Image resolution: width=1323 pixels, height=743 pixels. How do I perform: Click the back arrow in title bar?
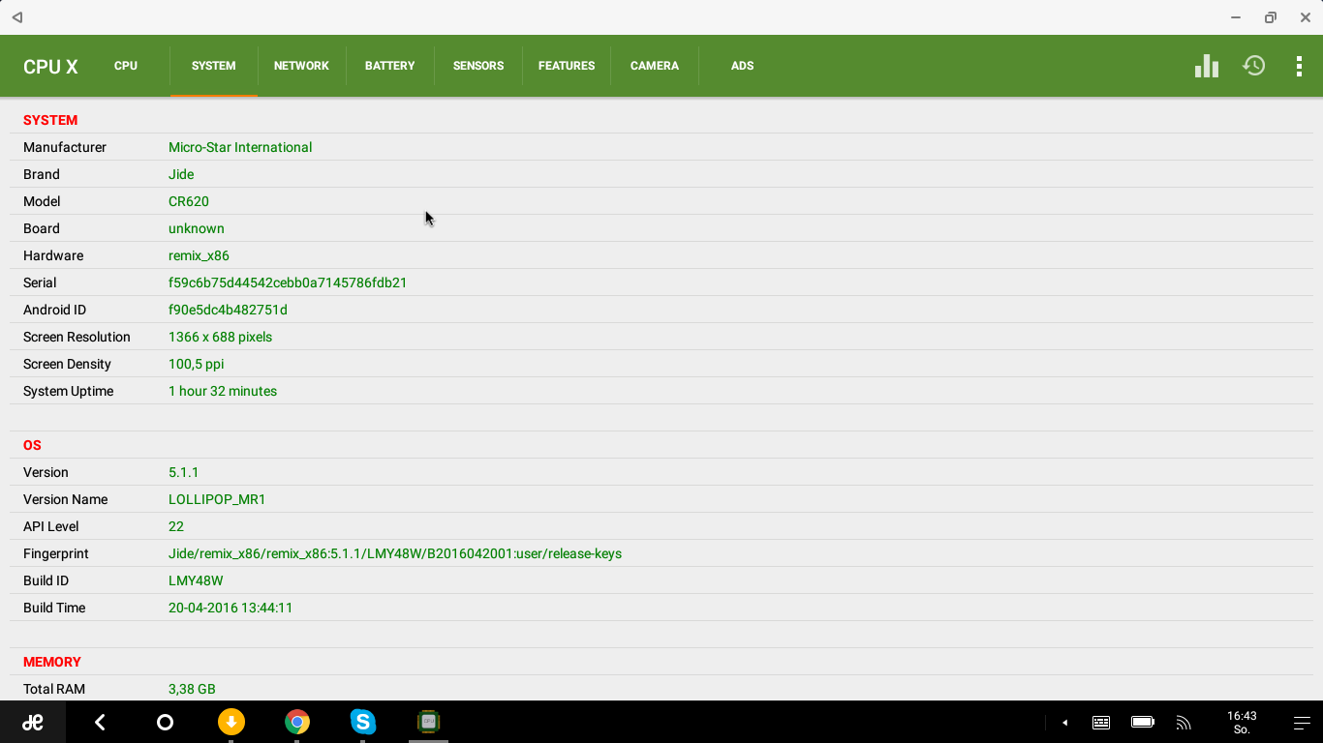pos(17,17)
